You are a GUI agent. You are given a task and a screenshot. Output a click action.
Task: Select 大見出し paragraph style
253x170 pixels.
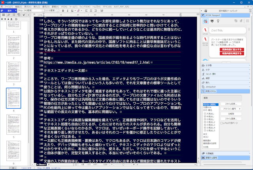[209, 114]
